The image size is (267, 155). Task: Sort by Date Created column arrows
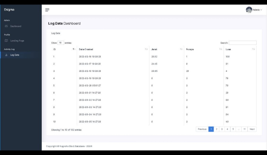146,49
